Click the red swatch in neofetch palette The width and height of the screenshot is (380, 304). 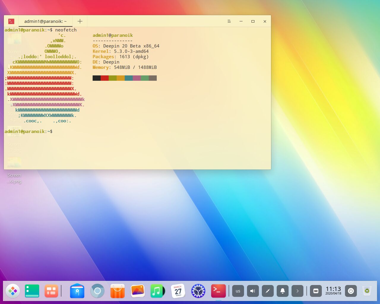(104, 78)
